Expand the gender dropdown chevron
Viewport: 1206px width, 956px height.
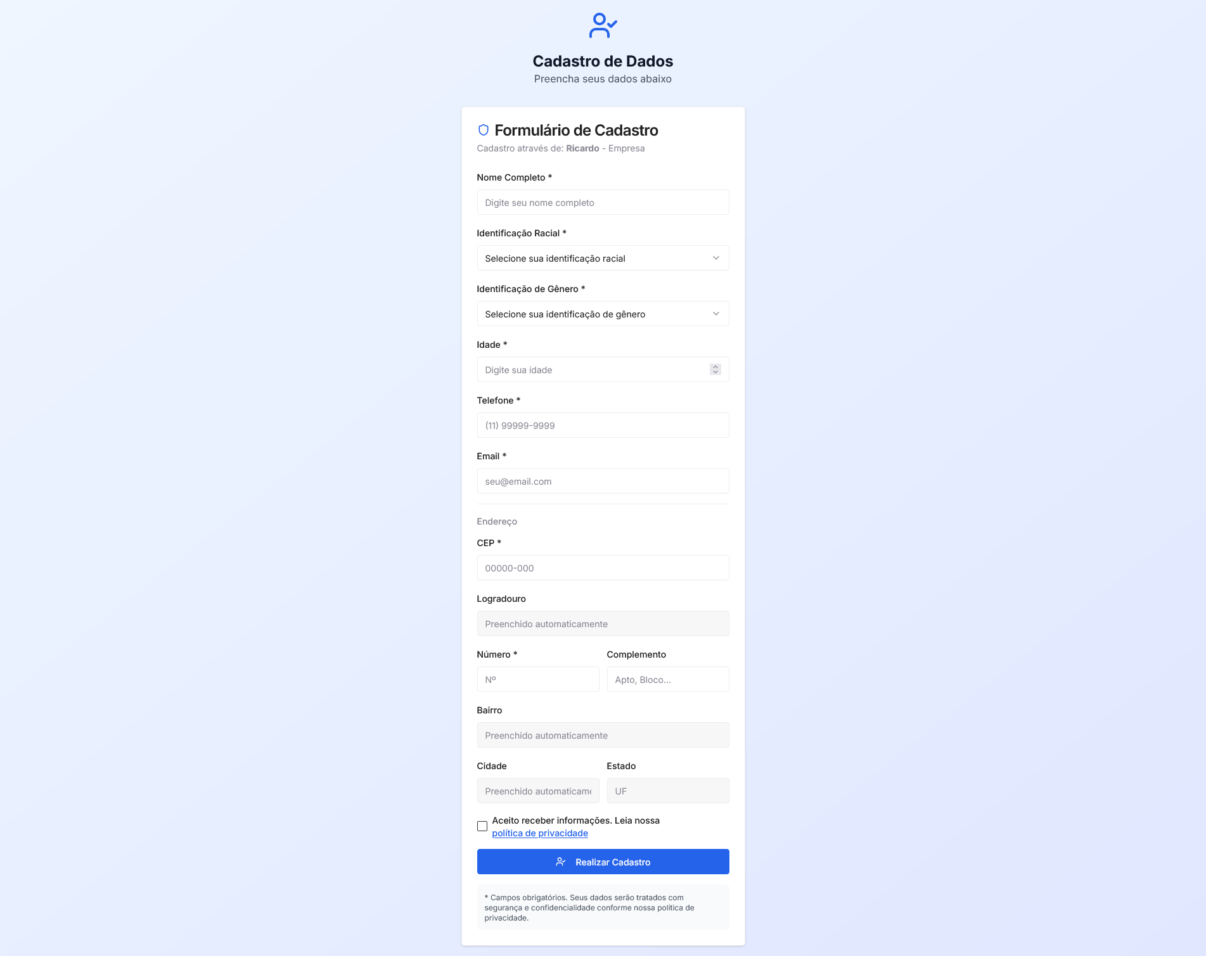[716, 314]
